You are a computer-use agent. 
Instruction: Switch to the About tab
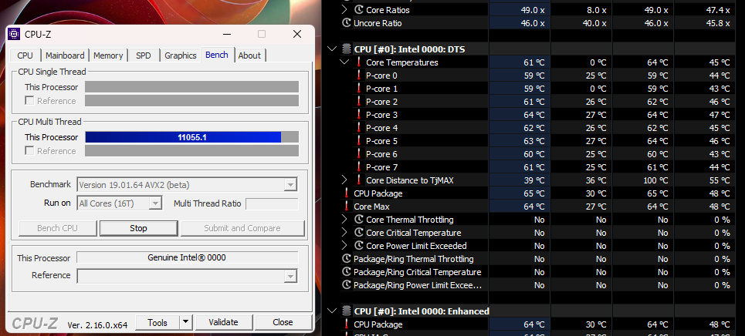point(249,55)
